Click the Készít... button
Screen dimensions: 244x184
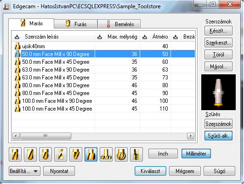(218, 31)
